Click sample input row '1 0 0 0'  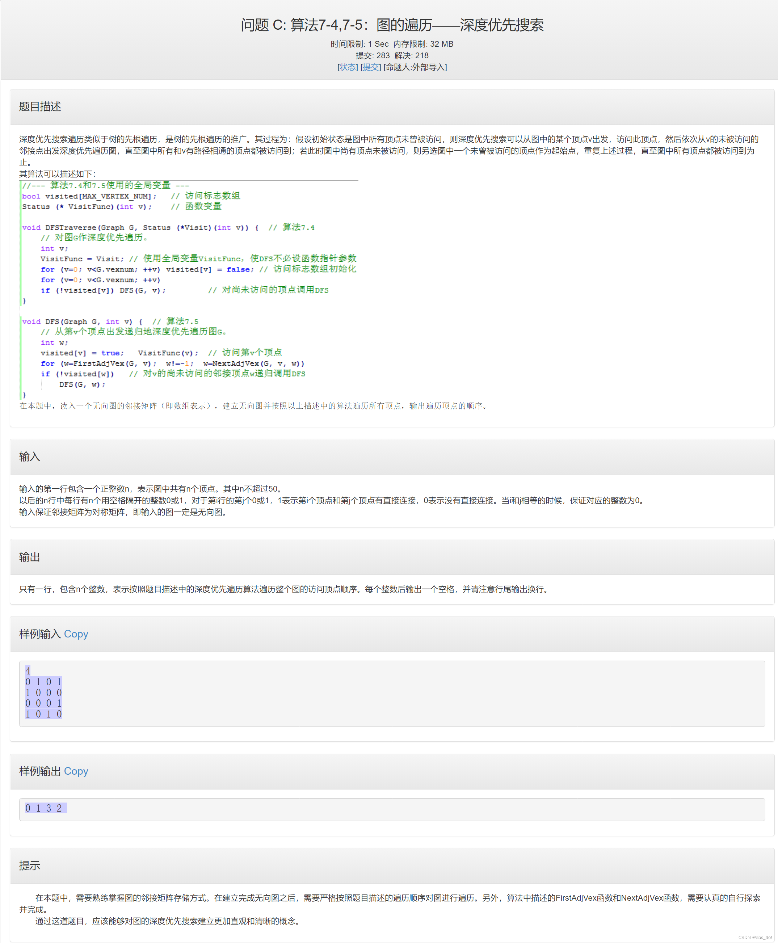click(43, 692)
